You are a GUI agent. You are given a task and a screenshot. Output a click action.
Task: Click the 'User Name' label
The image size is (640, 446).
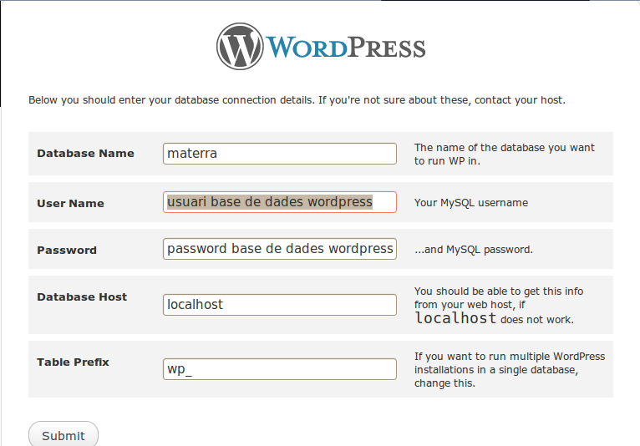pyautogui.click(x=70, y=203)
